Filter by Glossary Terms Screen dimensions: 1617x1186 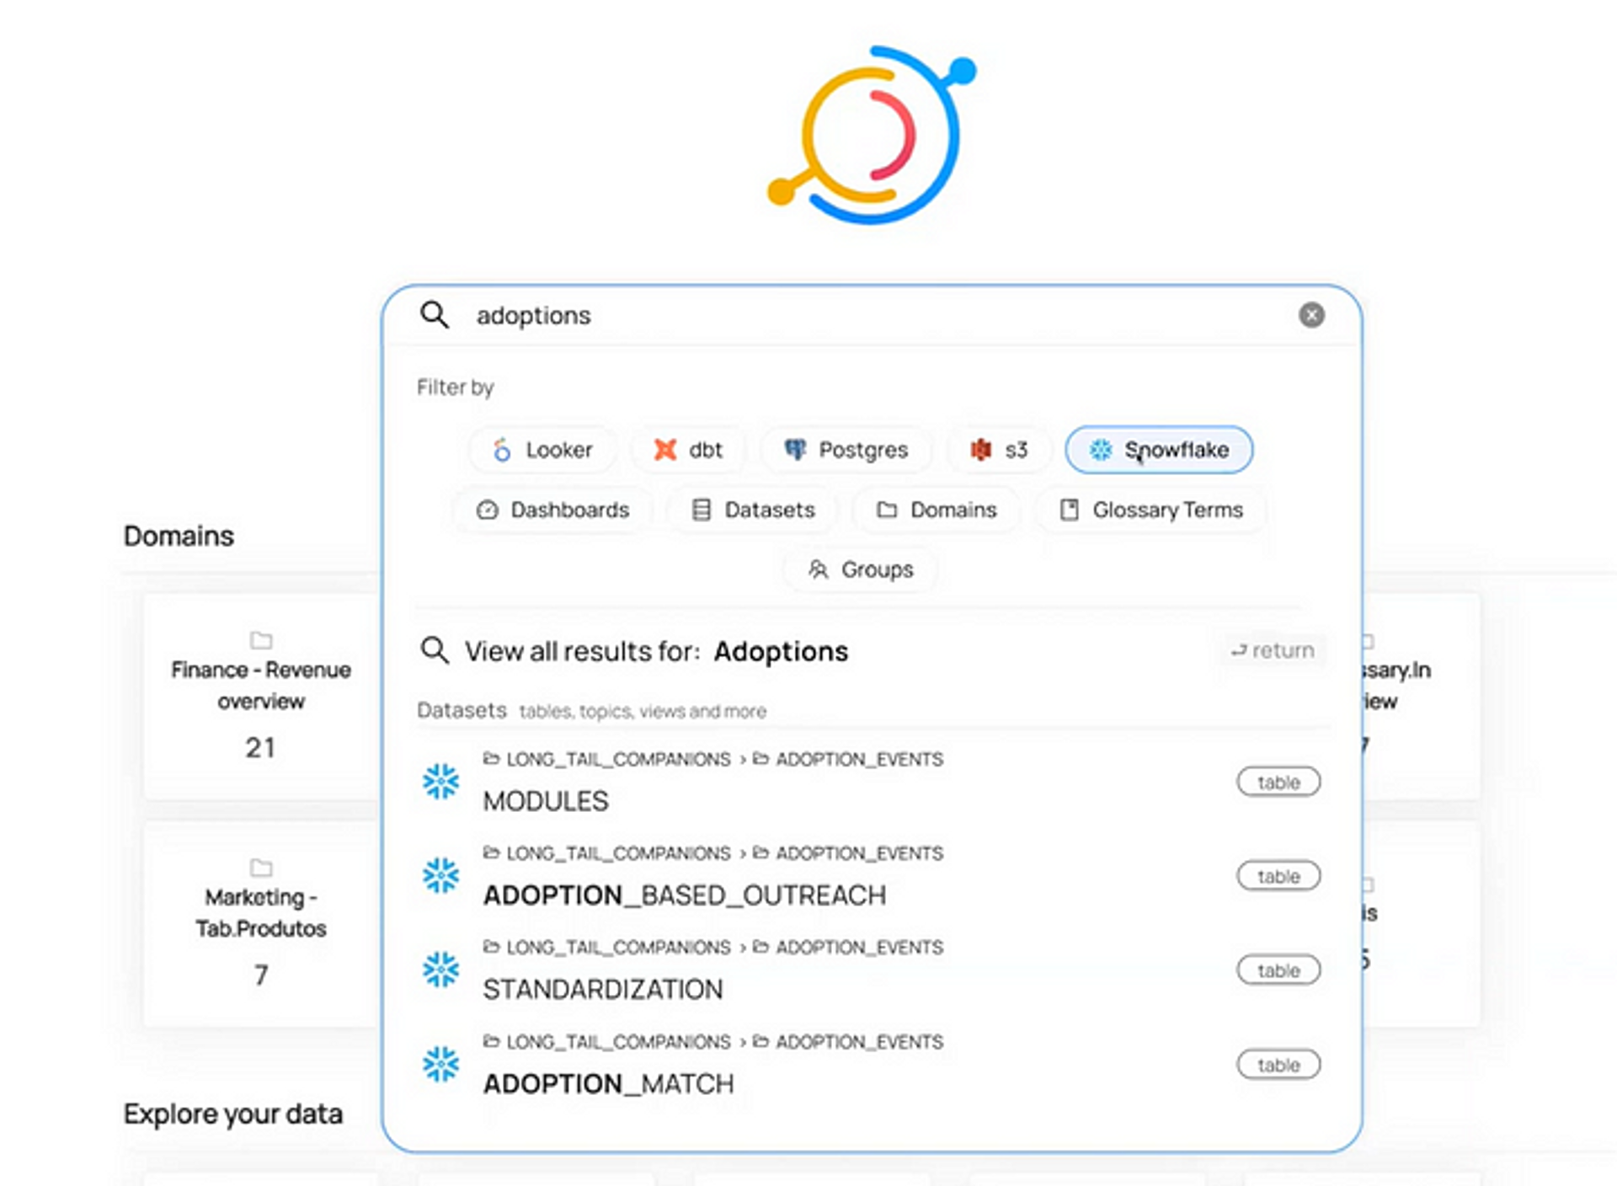click(1151, 510)
